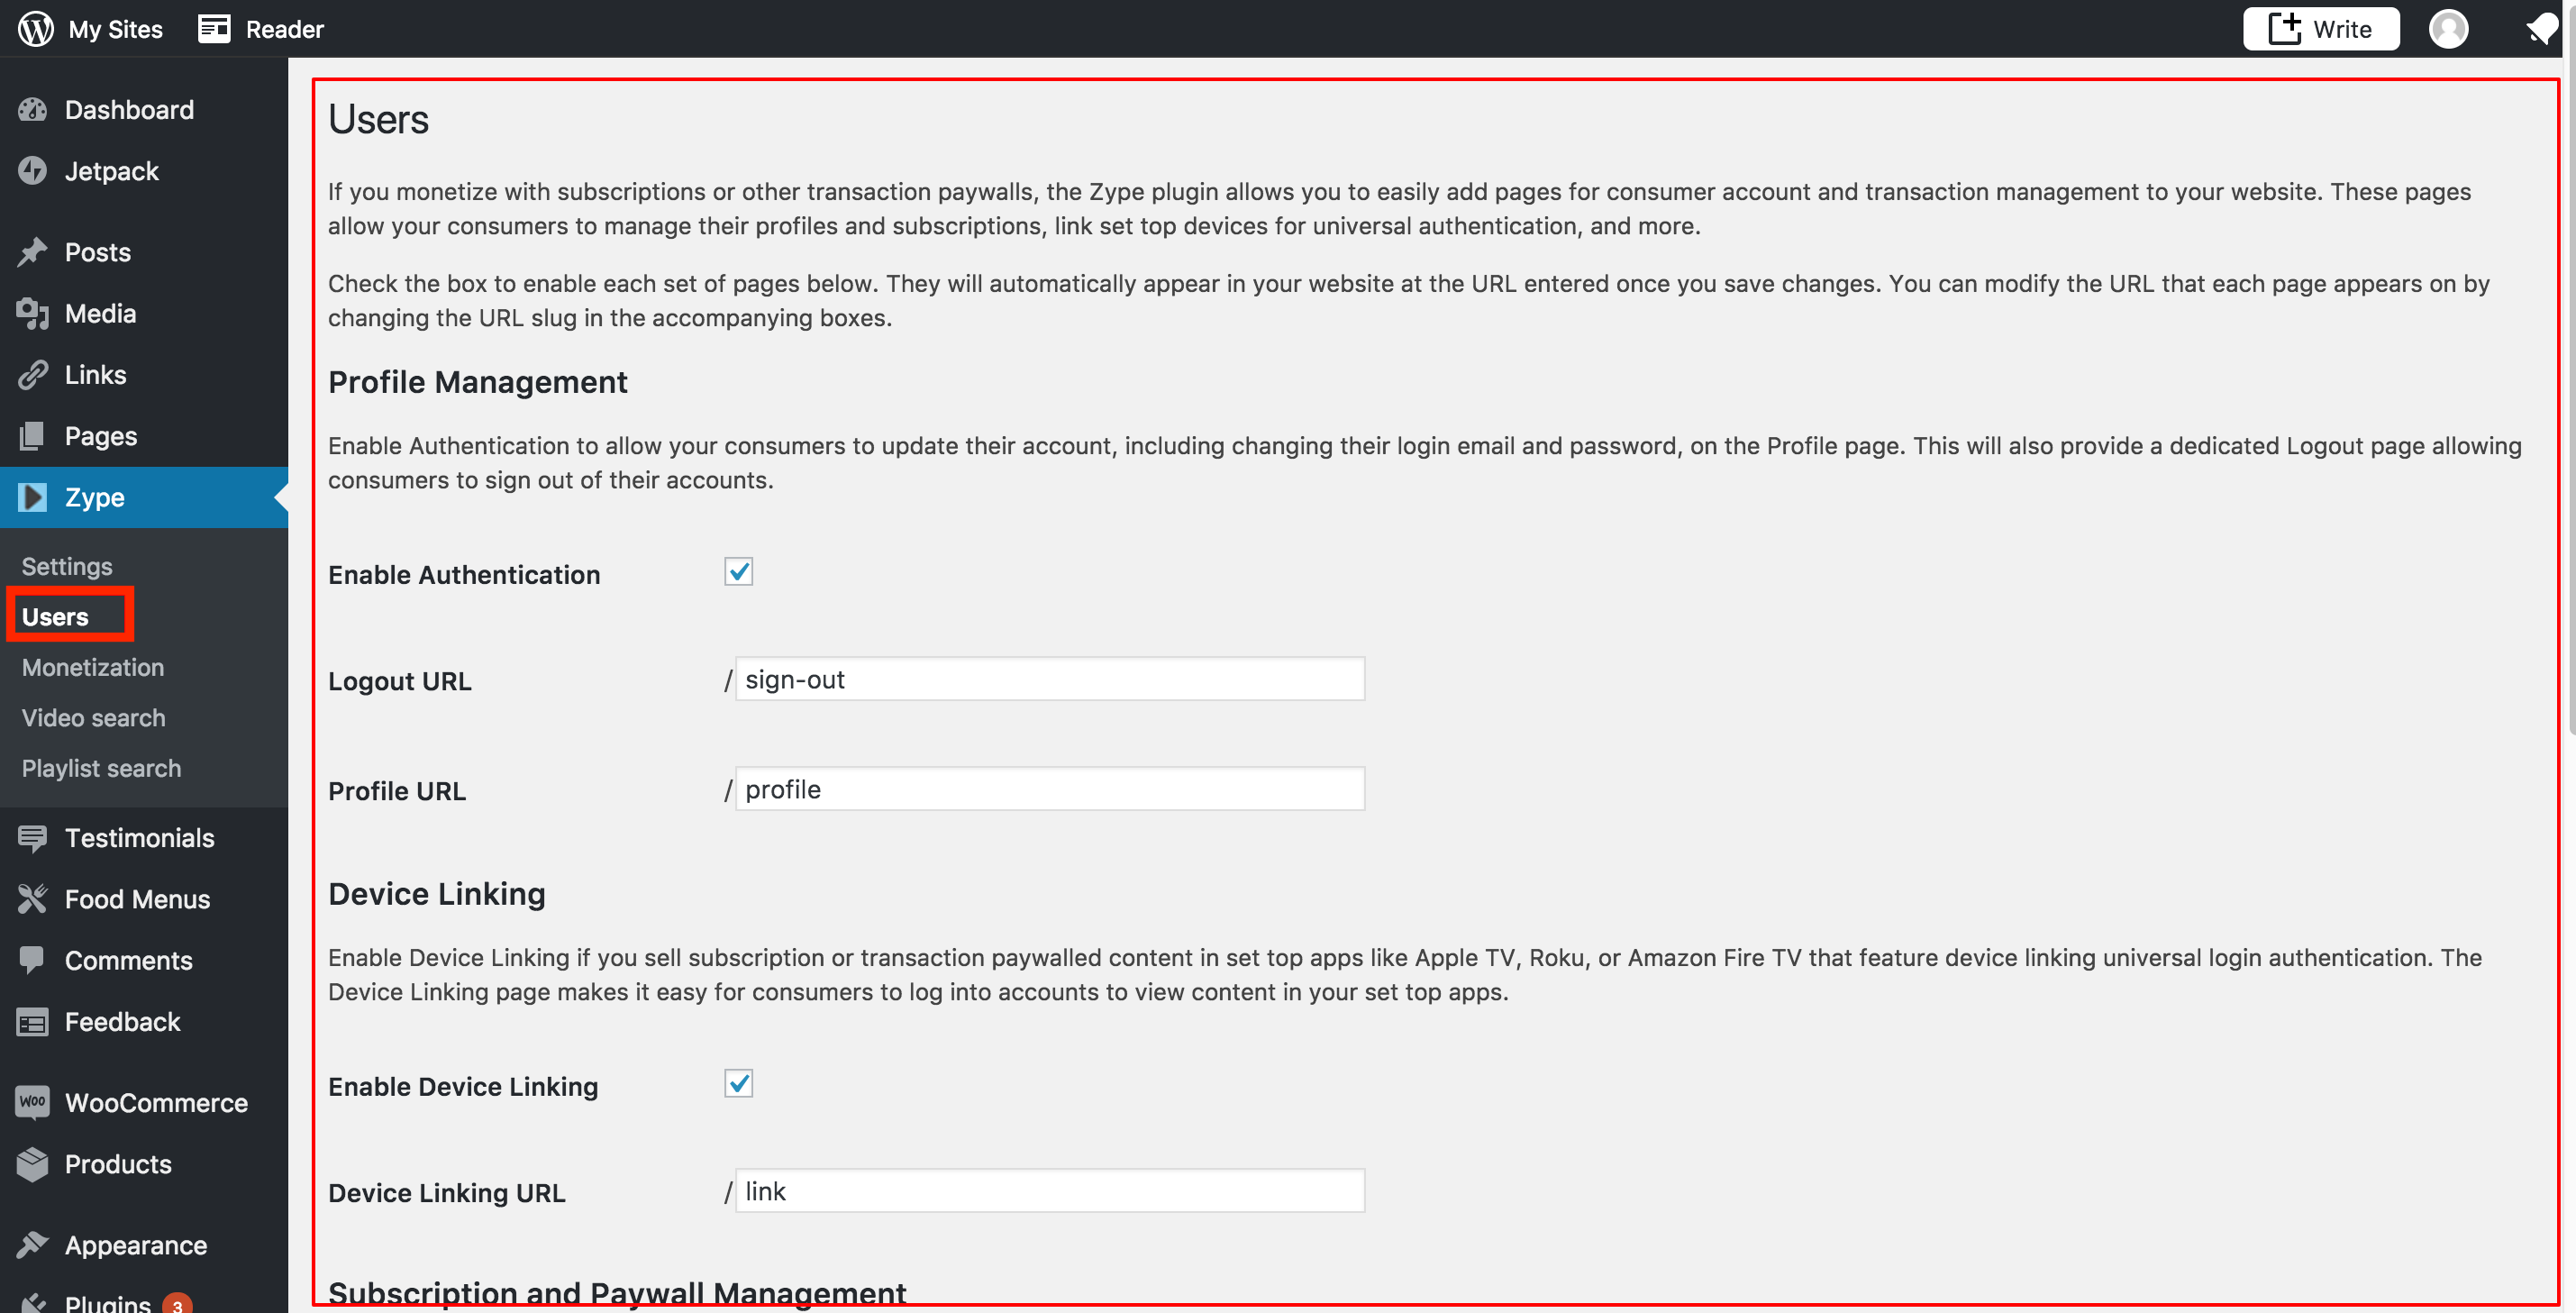2576x1313 pixels.
Task: Open Food Menus menu item
Action: [144, 899]
